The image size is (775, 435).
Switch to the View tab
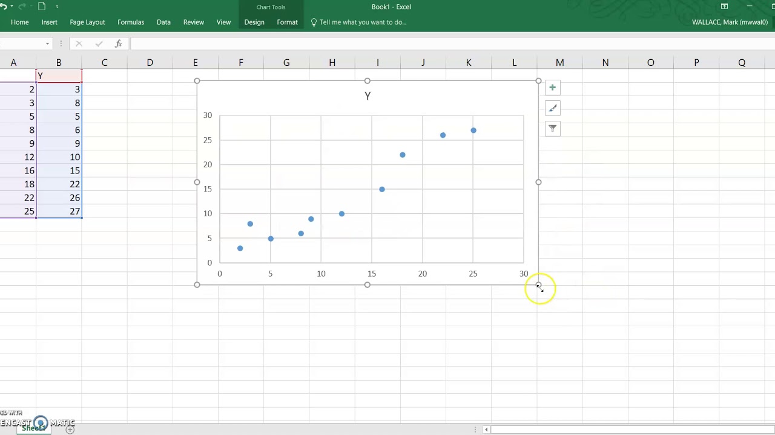click(223, 22)
